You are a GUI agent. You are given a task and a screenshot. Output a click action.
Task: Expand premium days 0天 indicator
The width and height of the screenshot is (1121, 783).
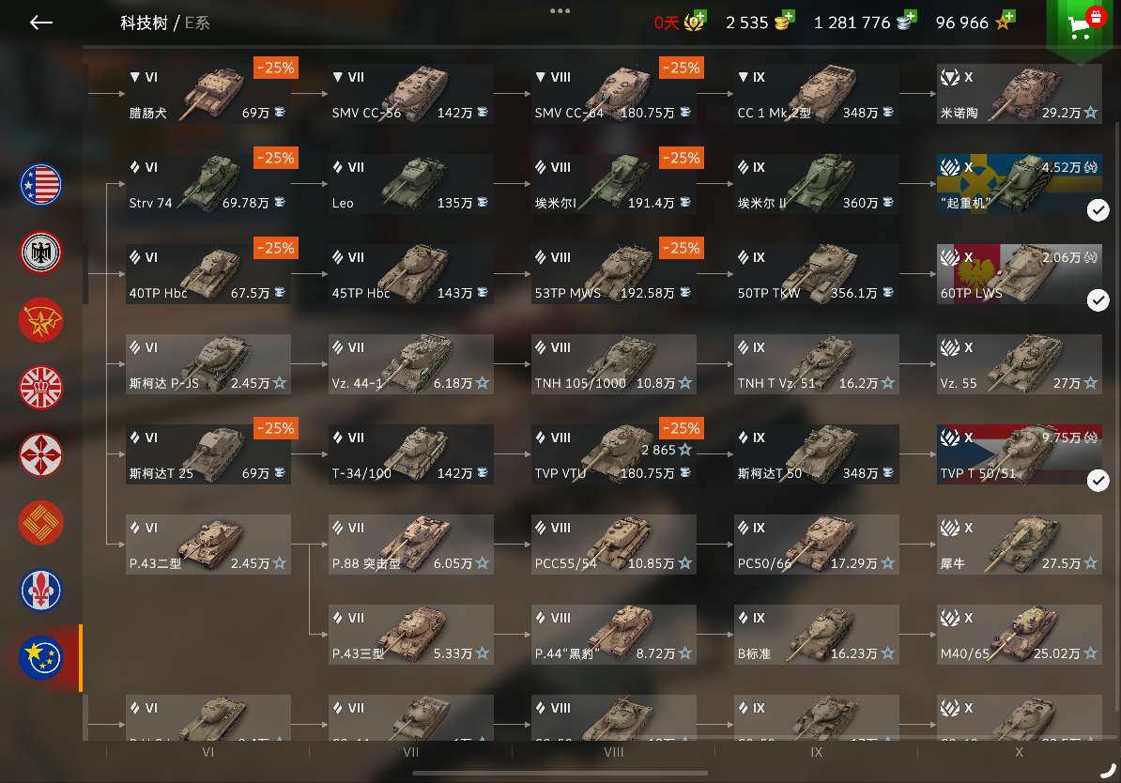click(x=679, y=23)
